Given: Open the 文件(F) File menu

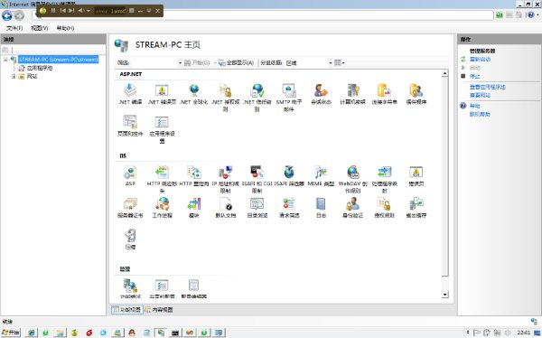Looking at the screenshot, I should coord(14,28).
